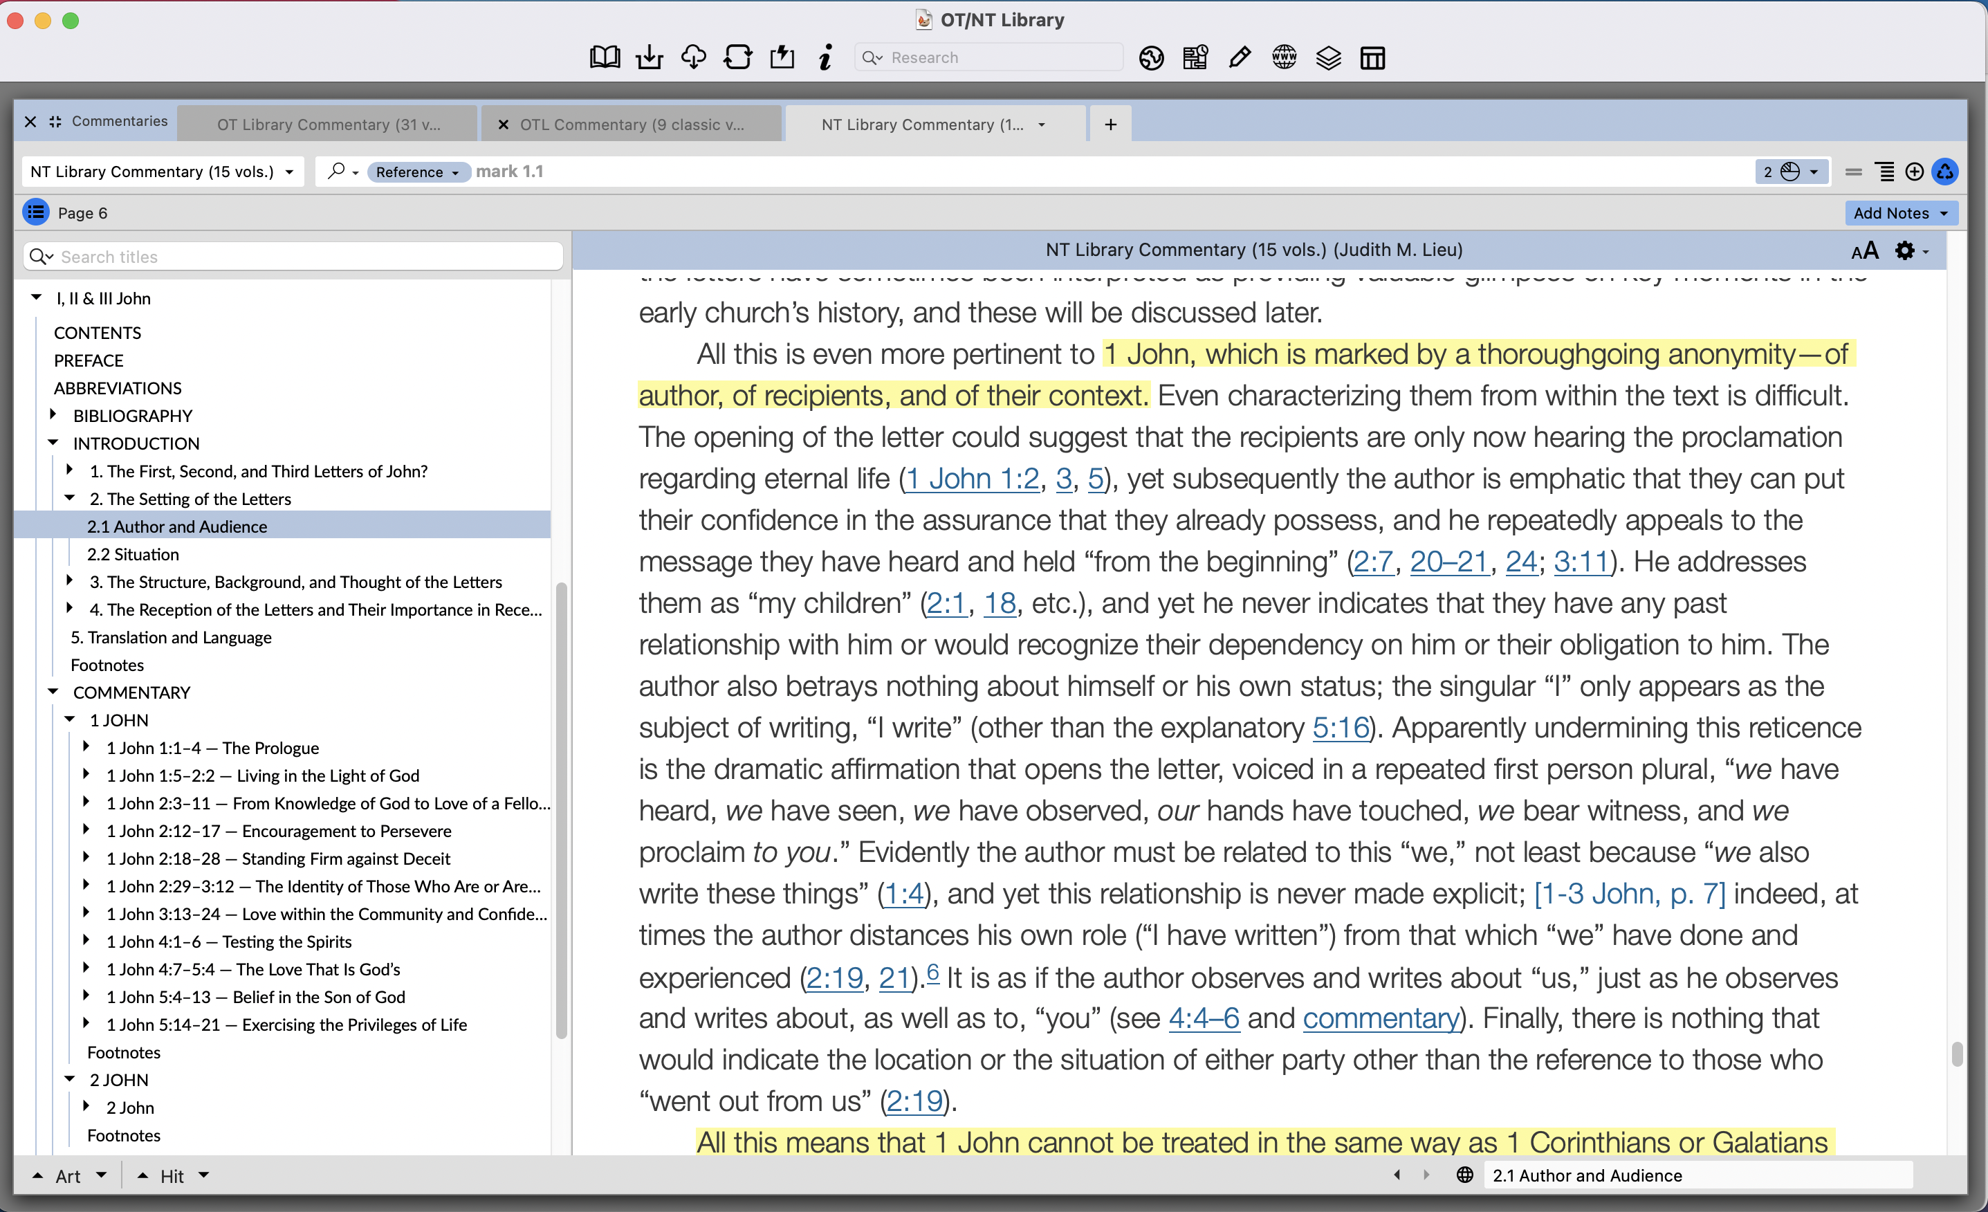Toggle the blue table of contents button

pos(35,212)
